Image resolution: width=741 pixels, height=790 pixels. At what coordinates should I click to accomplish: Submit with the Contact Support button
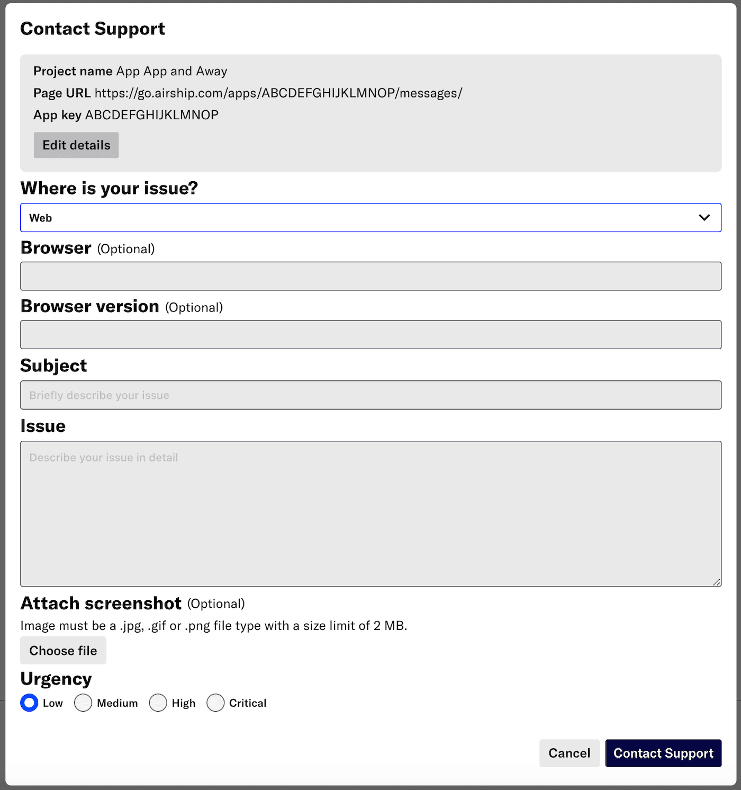[x=663, y=753]
